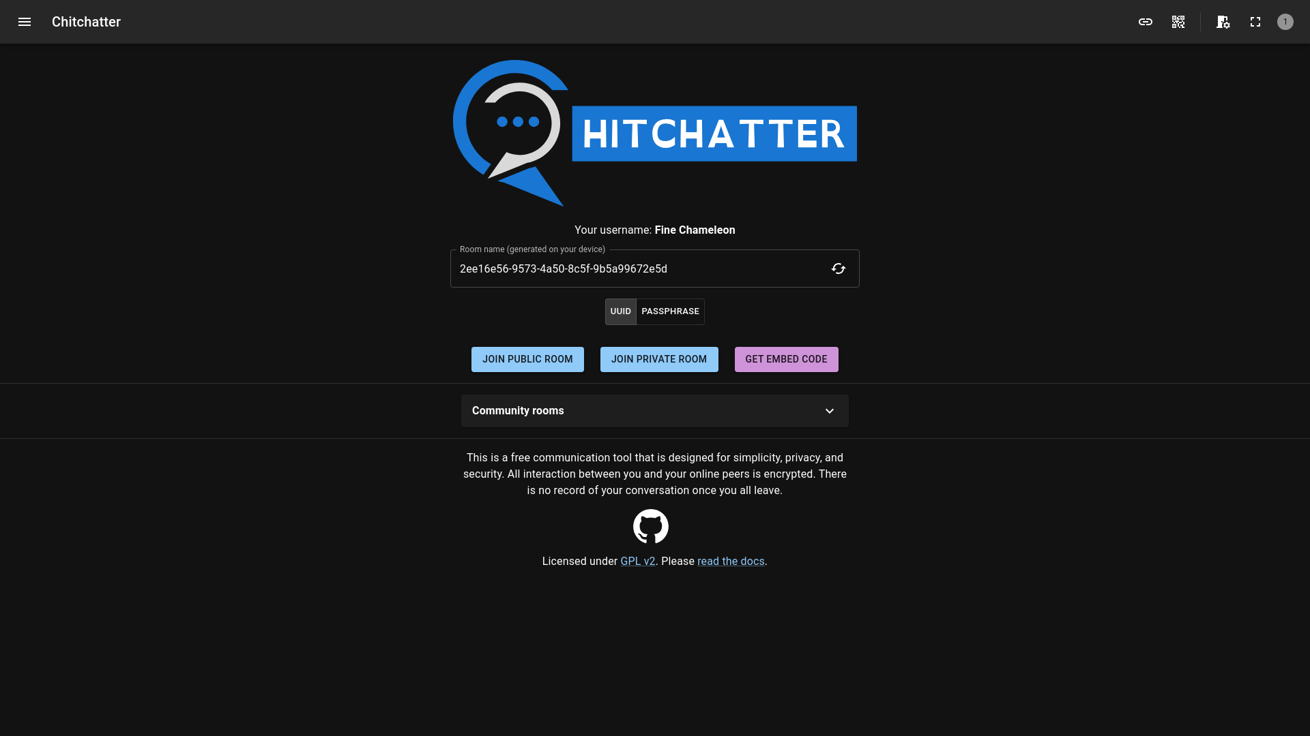
Task: Follow the 'read the docs' link
Action: coord(731,562)
